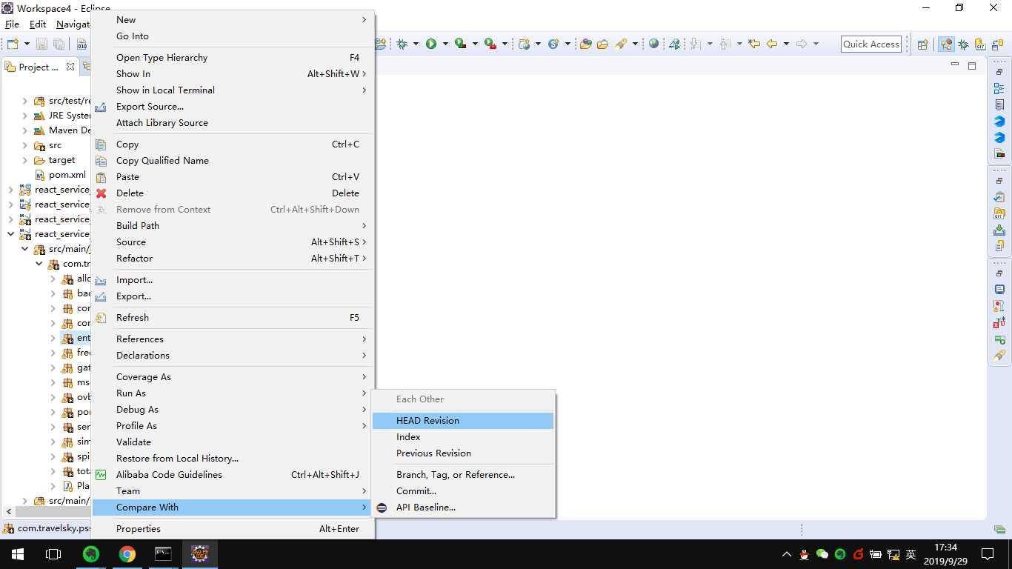
Task: Open the Windows Start menu
Action: (x=18, y=554)
